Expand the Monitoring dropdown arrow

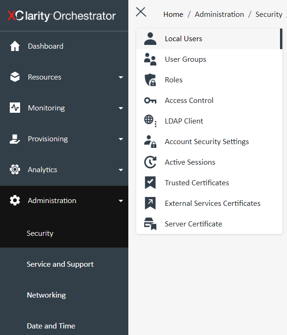point(121,108)
